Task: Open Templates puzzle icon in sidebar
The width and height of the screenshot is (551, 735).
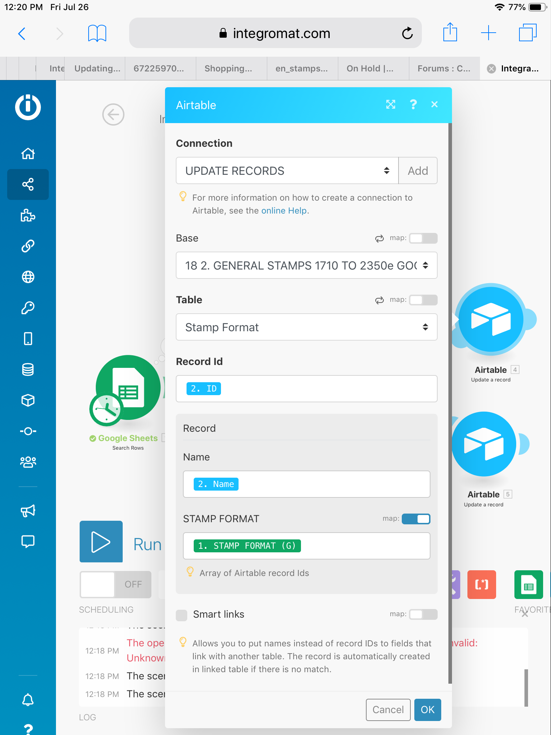Action: [28, 215]
